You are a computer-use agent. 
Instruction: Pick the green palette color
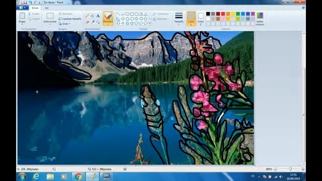coord(238,14)
